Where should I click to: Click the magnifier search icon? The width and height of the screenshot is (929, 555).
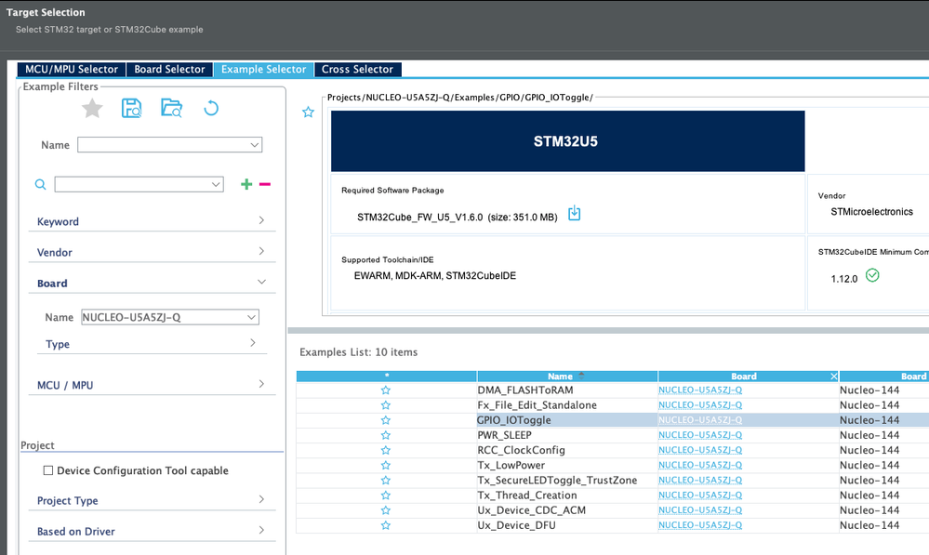(40, 184)
